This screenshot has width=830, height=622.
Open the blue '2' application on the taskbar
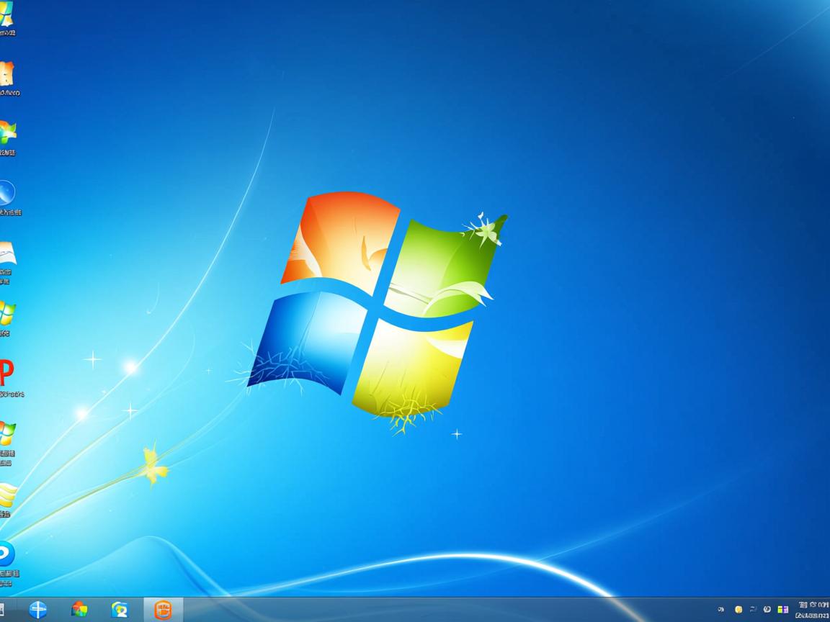(x=120, y=609)
